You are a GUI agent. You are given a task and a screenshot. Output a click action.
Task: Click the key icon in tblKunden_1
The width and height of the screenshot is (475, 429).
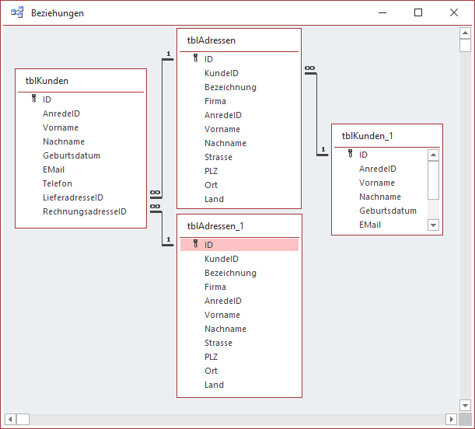[x=351, y=154]
